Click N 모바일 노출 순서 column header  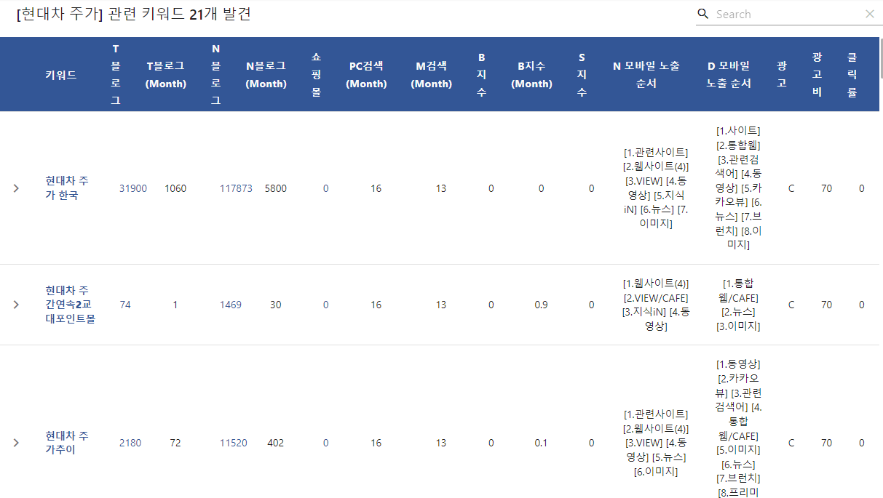tap(646, 75)
